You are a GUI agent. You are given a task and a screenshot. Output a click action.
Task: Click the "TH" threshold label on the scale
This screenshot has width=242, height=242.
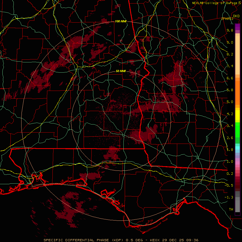231,209
